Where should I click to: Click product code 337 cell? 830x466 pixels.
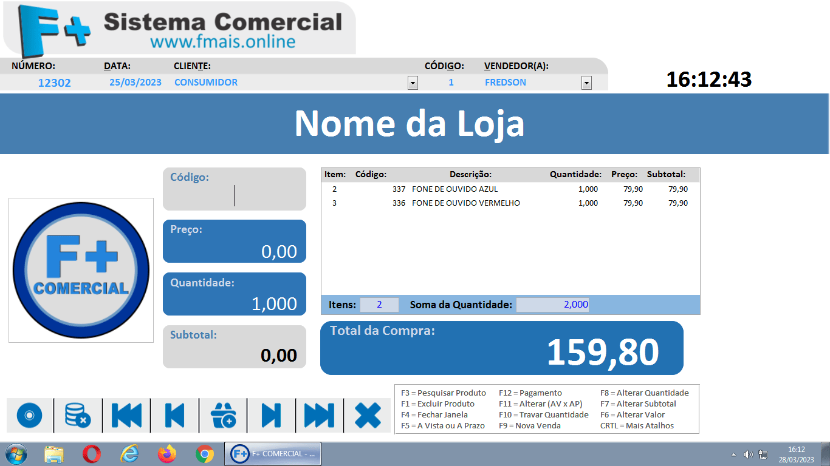(399, 189)
